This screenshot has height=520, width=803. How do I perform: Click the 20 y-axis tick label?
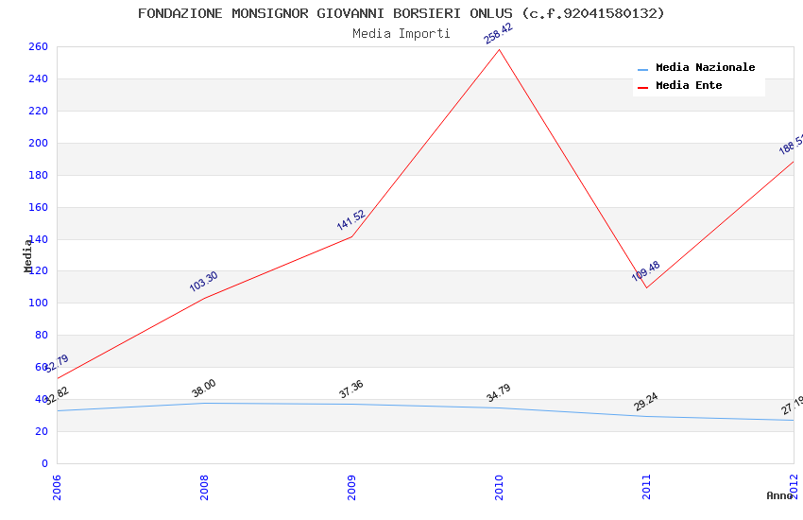41,431
